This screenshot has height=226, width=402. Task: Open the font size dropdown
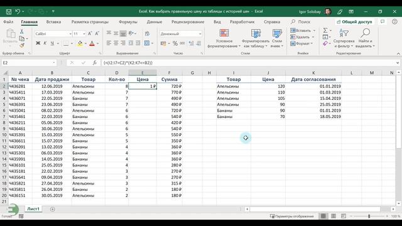[84, 34]
